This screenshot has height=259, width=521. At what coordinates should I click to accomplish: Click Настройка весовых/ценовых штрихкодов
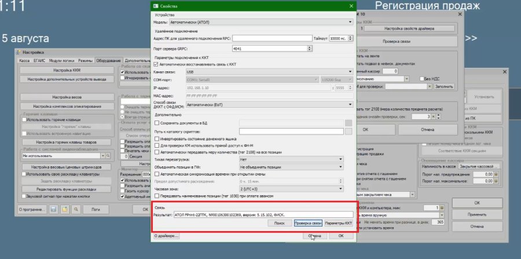click(67, 167)
